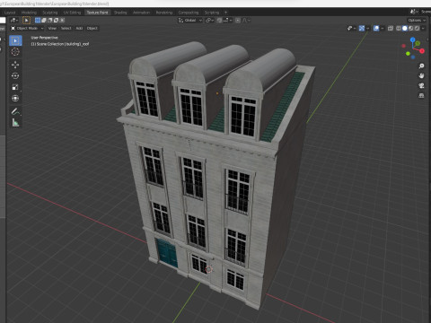Open the object type visibility dropdown

coord(351,28)
